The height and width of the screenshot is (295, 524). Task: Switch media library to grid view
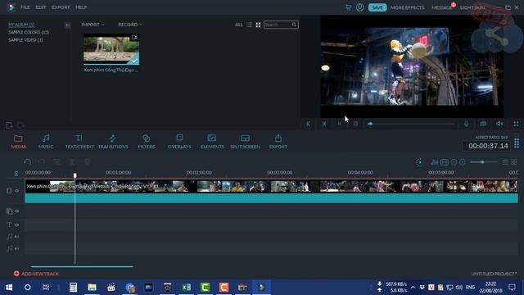(258, 25)
